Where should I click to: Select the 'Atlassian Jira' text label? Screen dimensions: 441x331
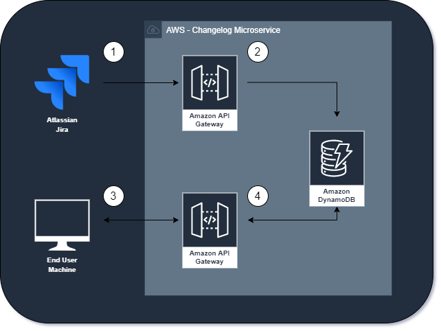point(60,124)
